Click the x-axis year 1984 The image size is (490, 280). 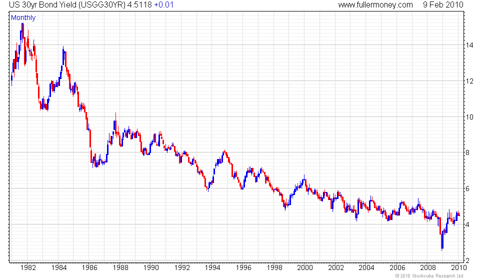59,267
